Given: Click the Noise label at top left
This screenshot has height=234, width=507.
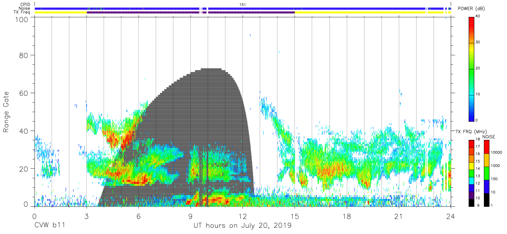Looking at the screenshot, I should pos(25,8).
